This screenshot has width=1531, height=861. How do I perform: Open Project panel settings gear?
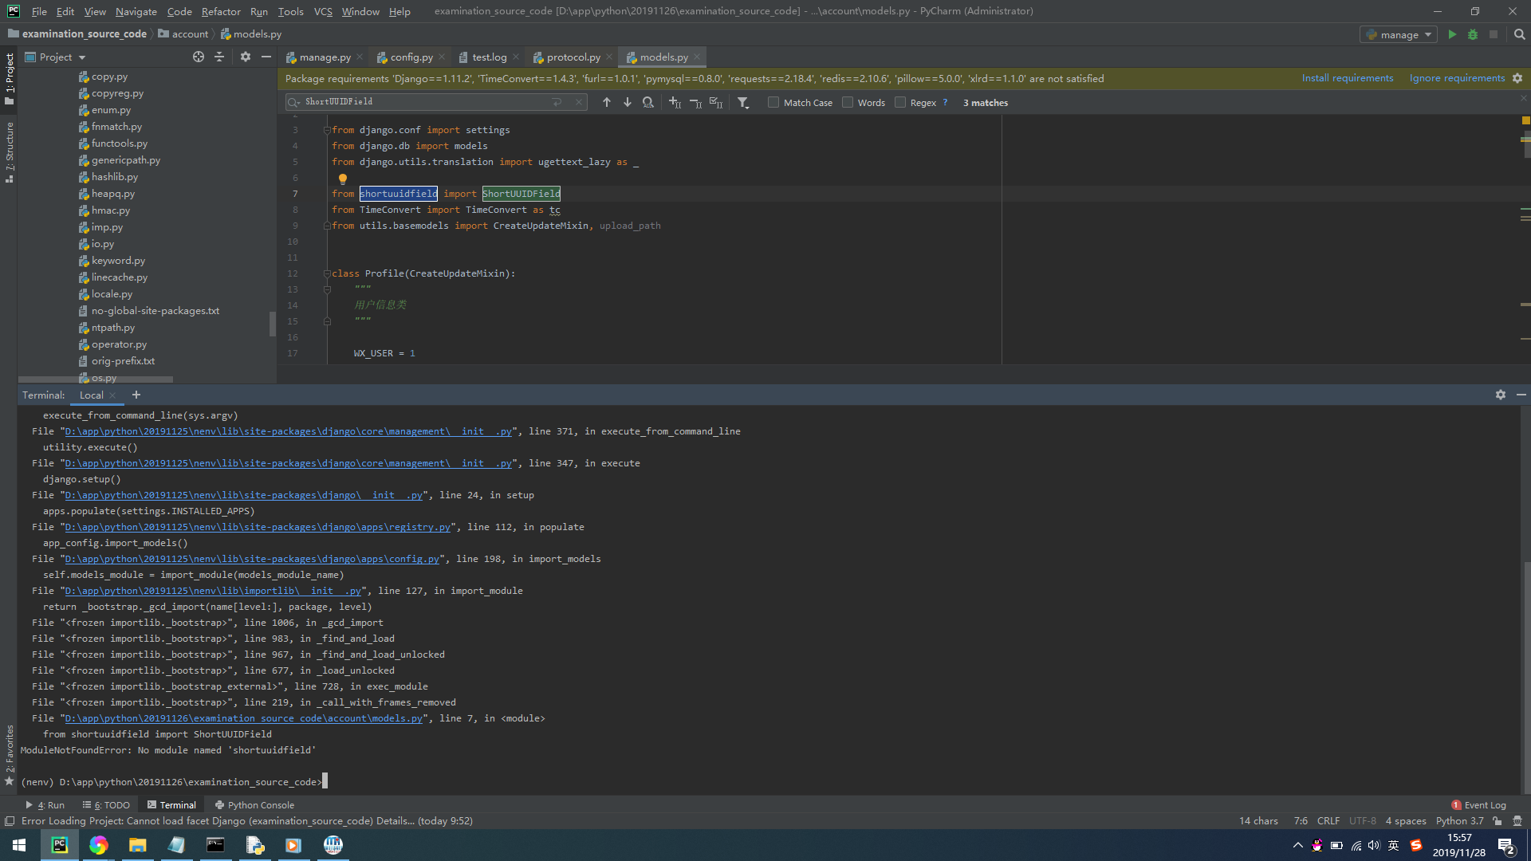246,57
